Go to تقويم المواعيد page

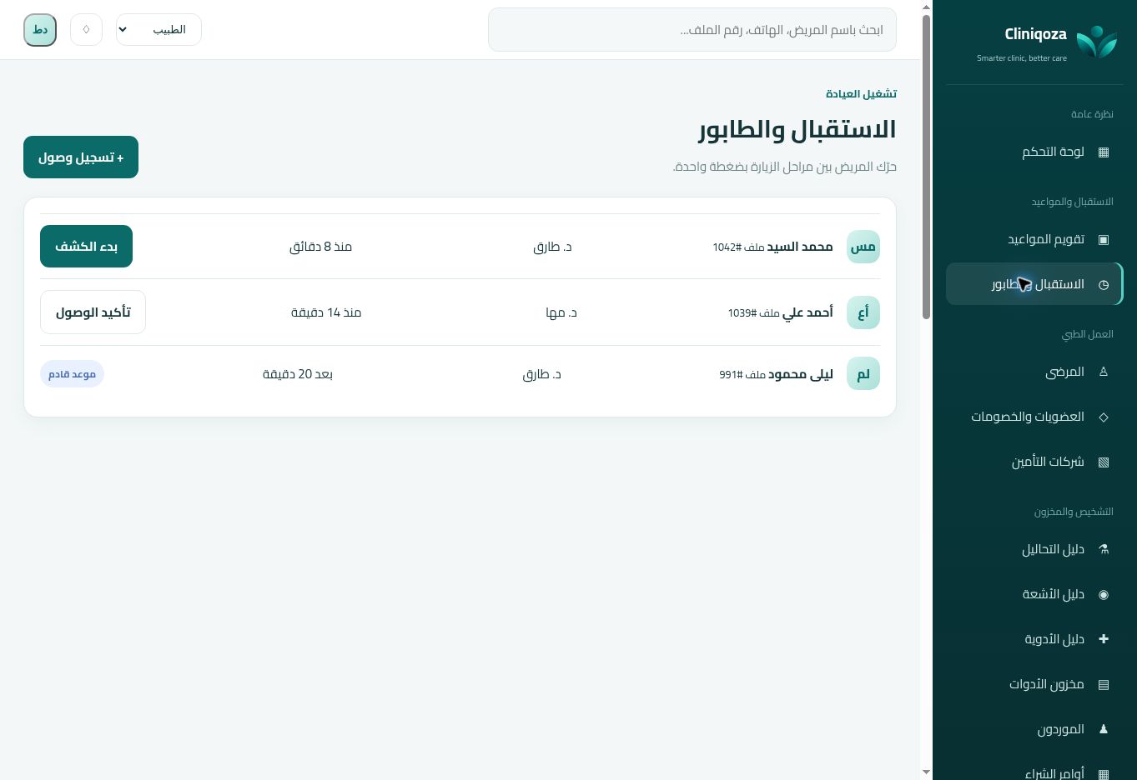[x=1034, y=239]
